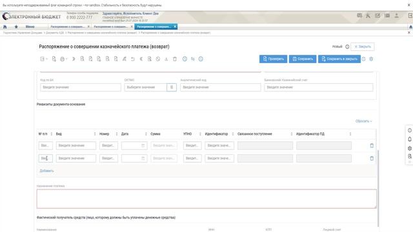Viewport: 413px width, 232px height.
Task: Click the gear settings icon beside save buttons
Action: 371,59
